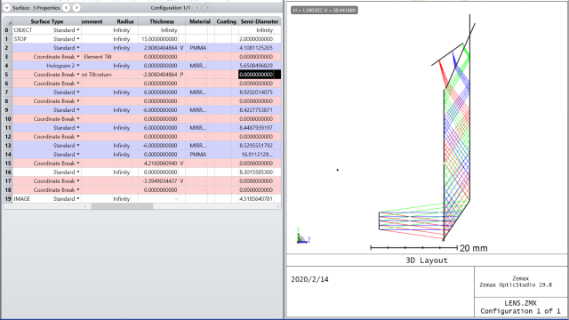Click the Zemax OpticStudio 19.8 label
This screenshot has height=320, width=569.
[516, 285]
